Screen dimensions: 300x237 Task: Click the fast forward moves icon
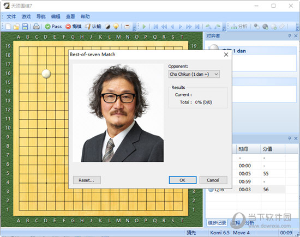tap(189, 26)
